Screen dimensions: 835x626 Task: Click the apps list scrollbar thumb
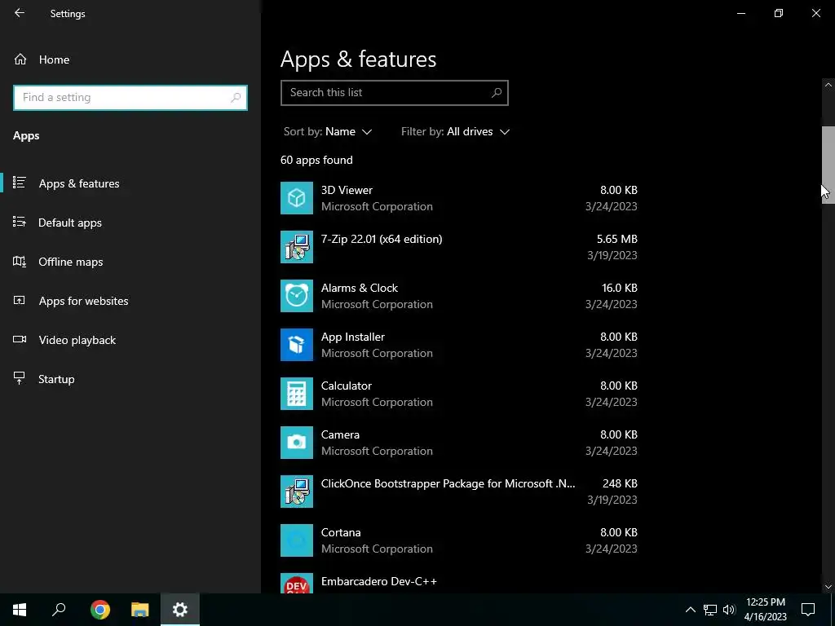[828, 165]
